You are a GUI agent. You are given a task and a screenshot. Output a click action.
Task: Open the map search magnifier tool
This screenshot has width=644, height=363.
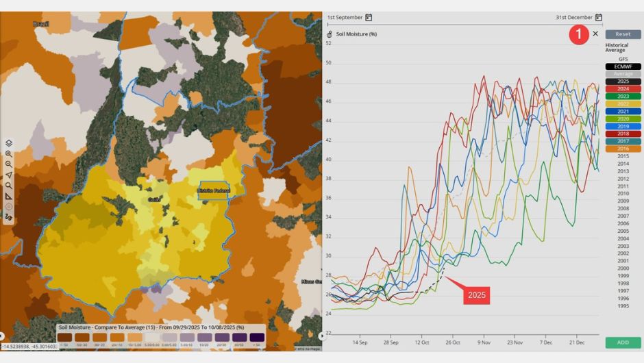(9, 186)
